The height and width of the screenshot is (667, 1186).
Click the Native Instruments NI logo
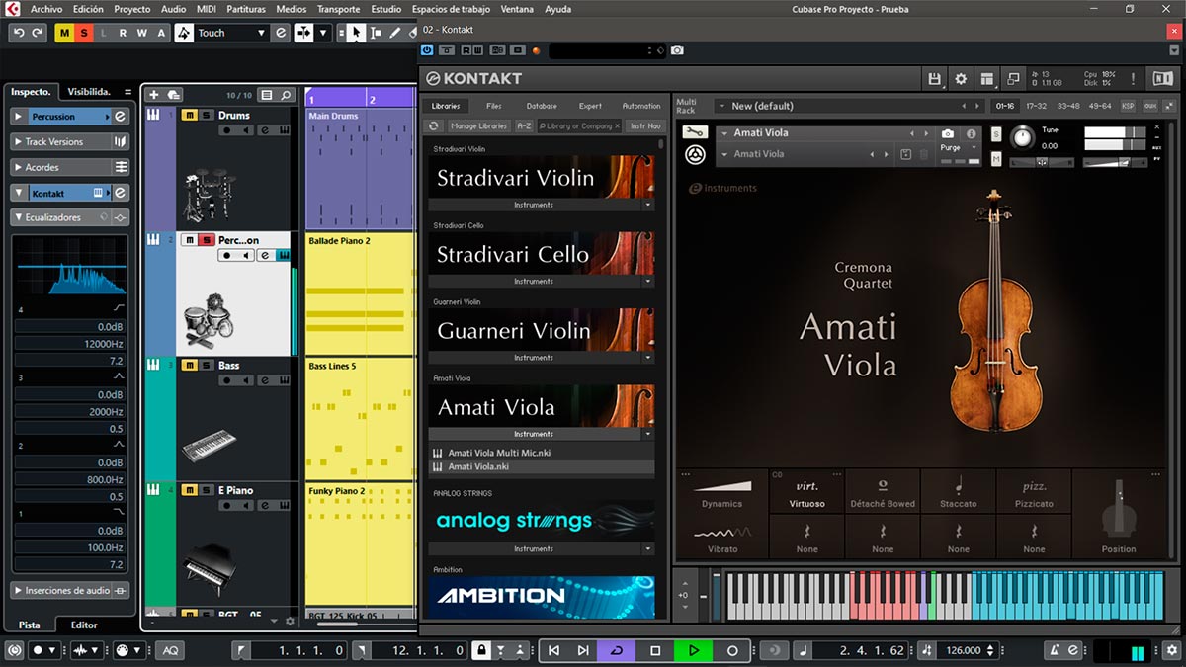pyautogui.click(x=1163, y=79)
